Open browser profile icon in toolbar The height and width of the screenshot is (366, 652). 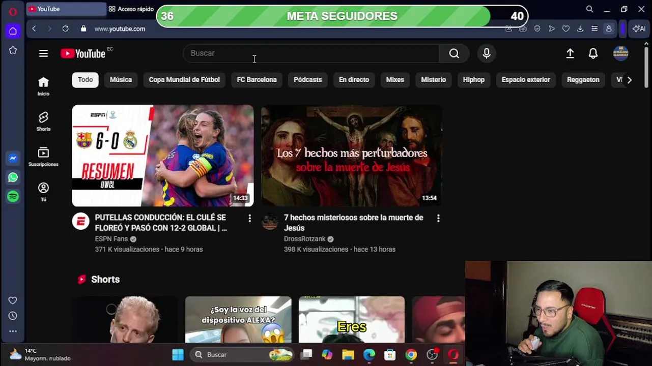(x=609, y=29)
